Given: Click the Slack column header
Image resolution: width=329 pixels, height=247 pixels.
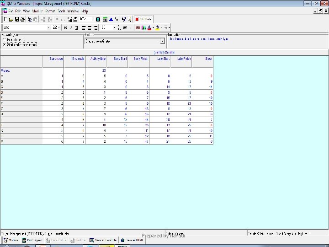Looking at the screenshot, I should click(x=203, y=62).
